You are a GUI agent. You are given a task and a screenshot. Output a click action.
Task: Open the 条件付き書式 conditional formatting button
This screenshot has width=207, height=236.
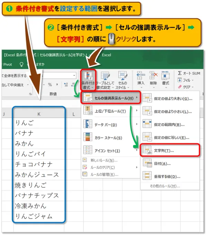click(x=88, y=80)
